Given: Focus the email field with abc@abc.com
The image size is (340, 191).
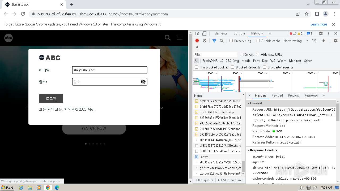Looking at the screenshot, I should click(x=109, y=70).
